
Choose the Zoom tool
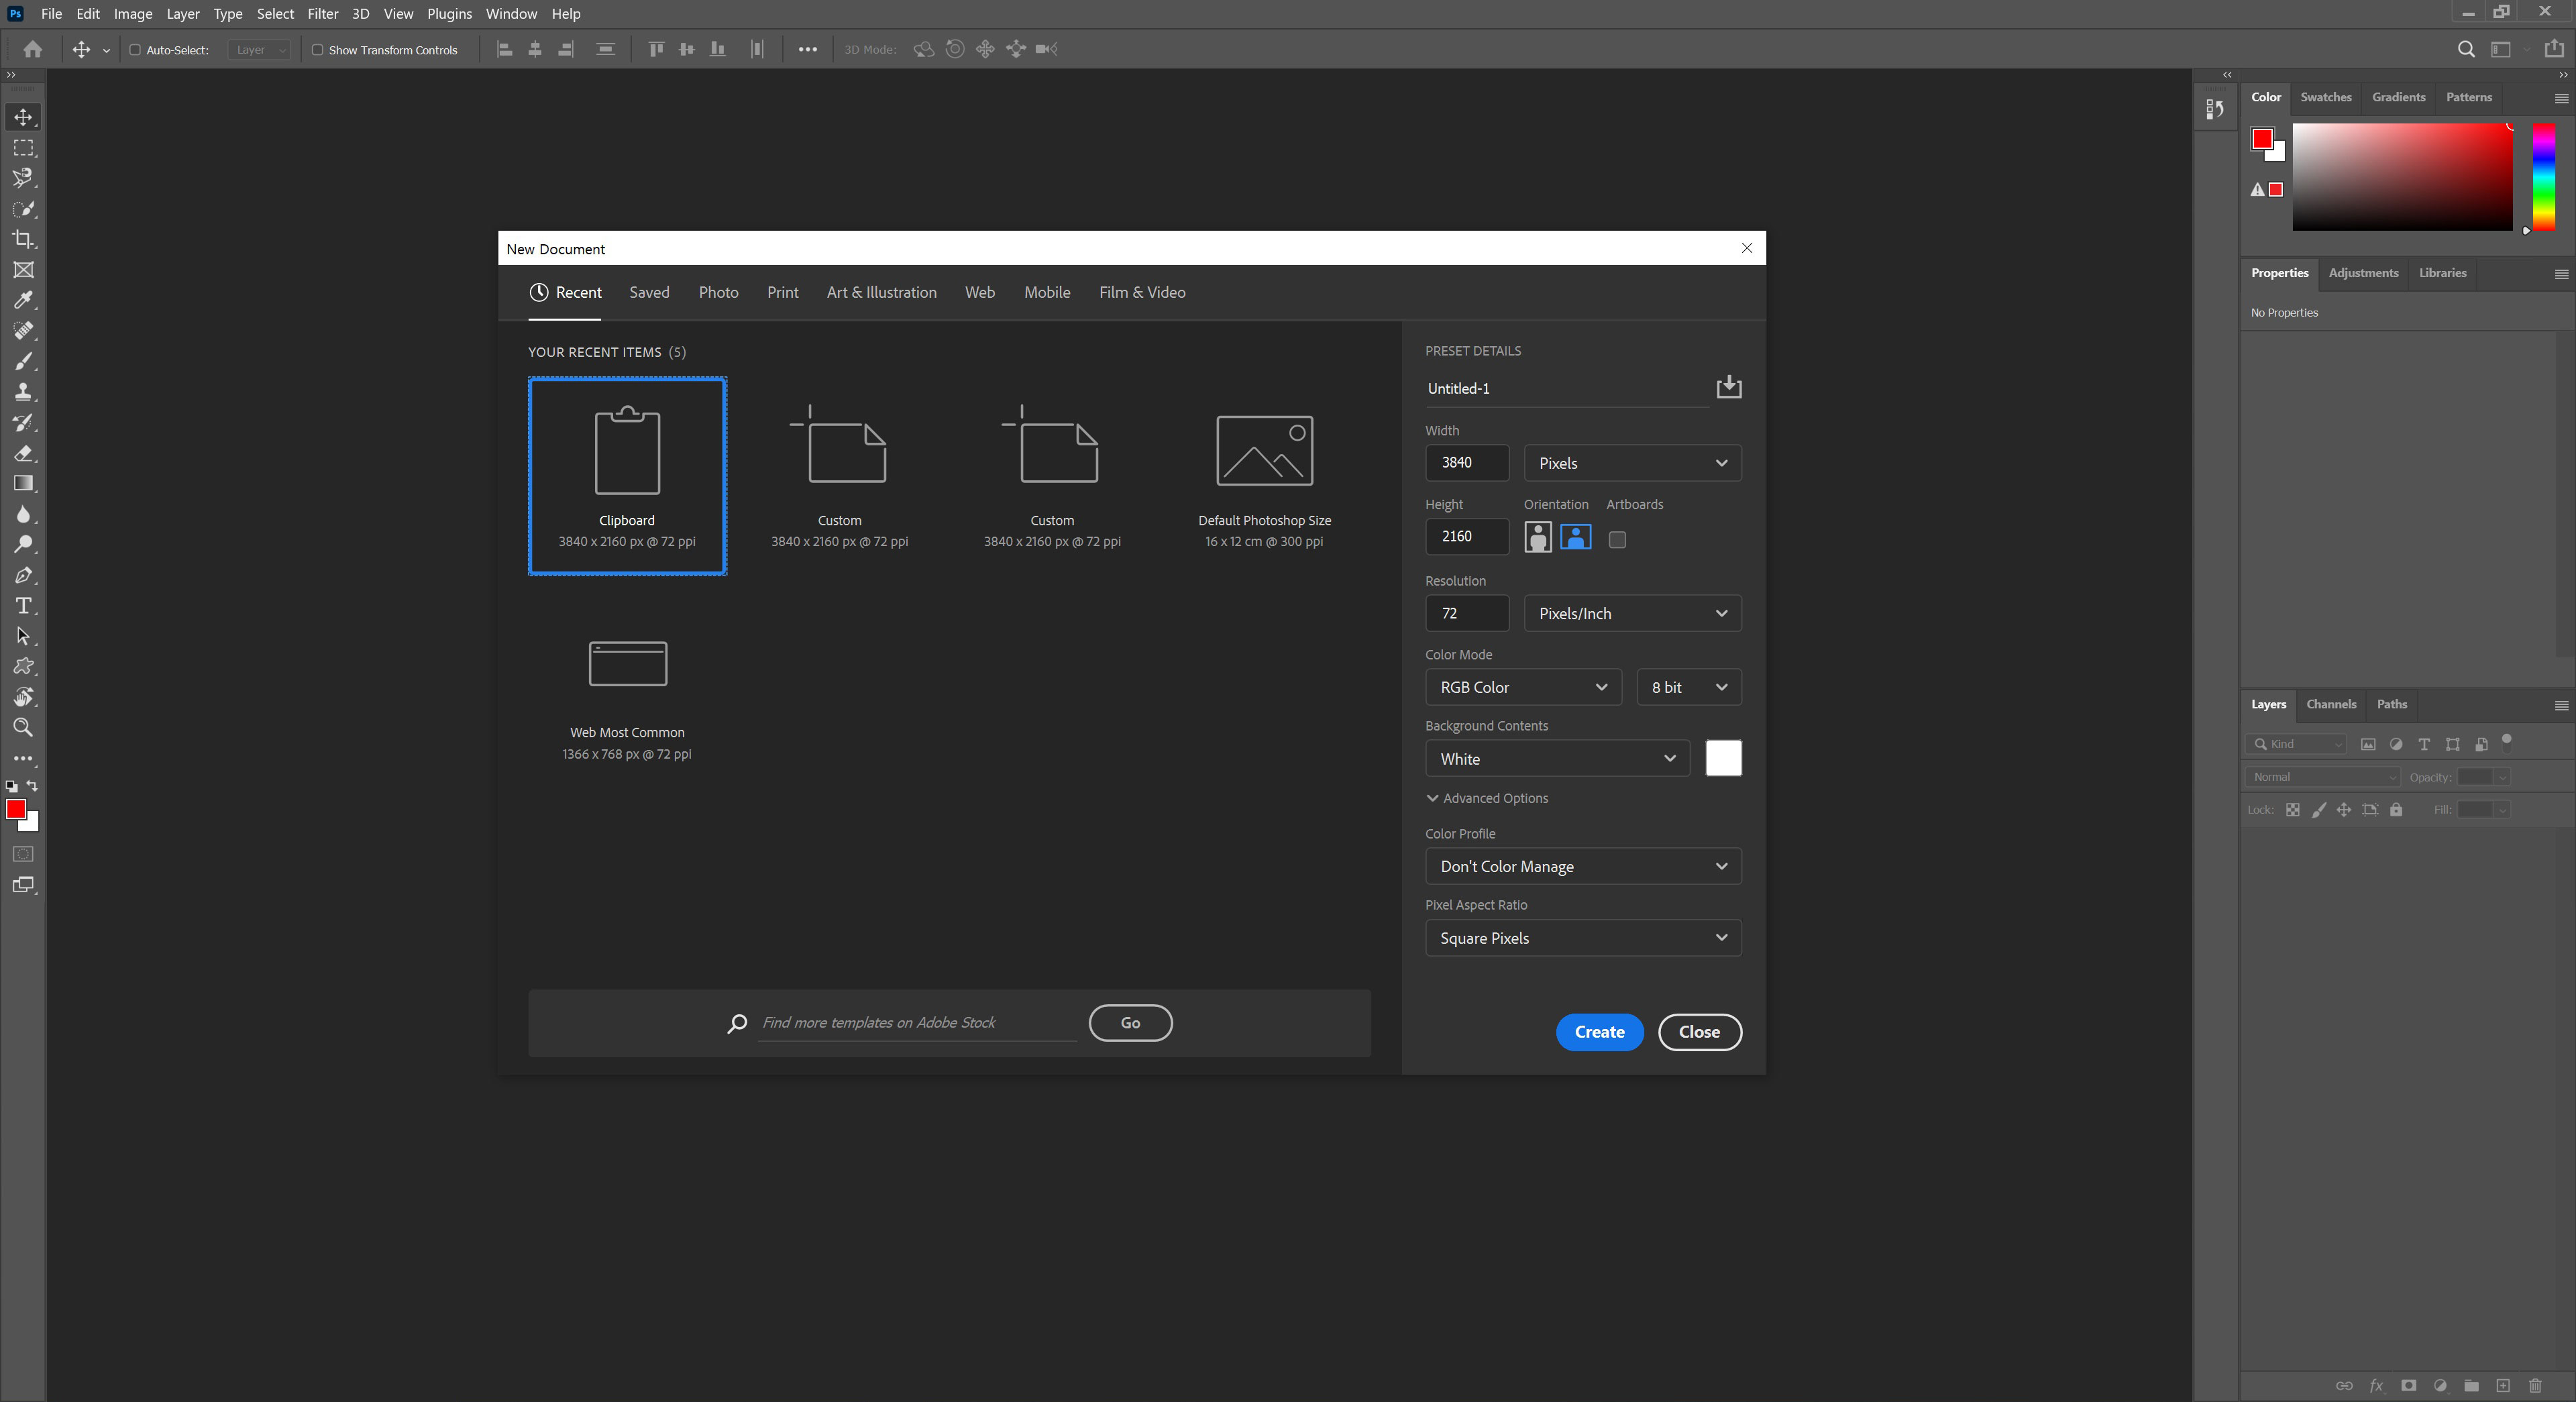point(23,727)
